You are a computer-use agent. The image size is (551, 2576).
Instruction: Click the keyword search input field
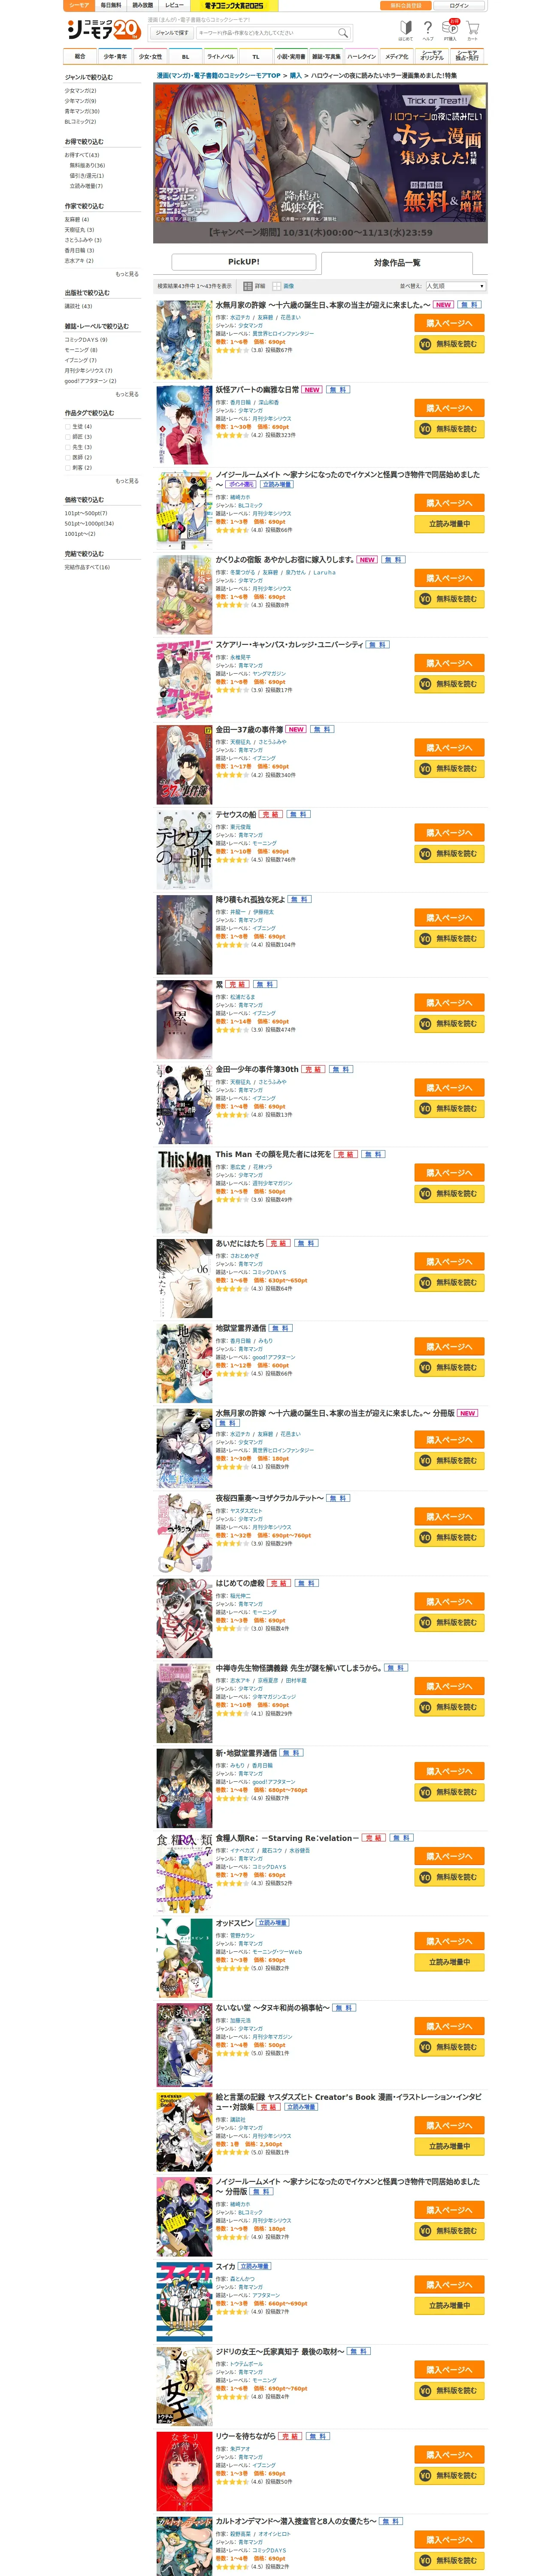pos(256,33)
